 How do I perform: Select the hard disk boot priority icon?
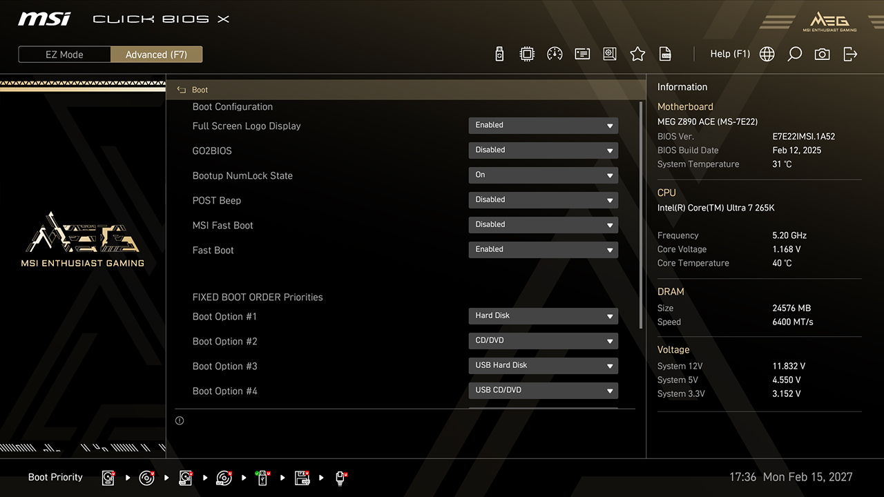click(x=108, y=478)
